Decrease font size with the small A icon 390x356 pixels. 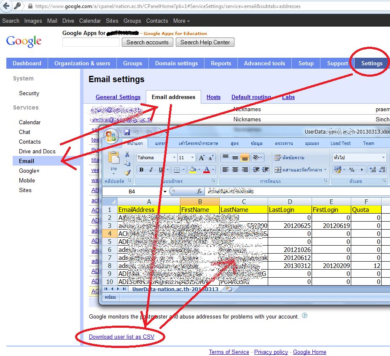211,158
